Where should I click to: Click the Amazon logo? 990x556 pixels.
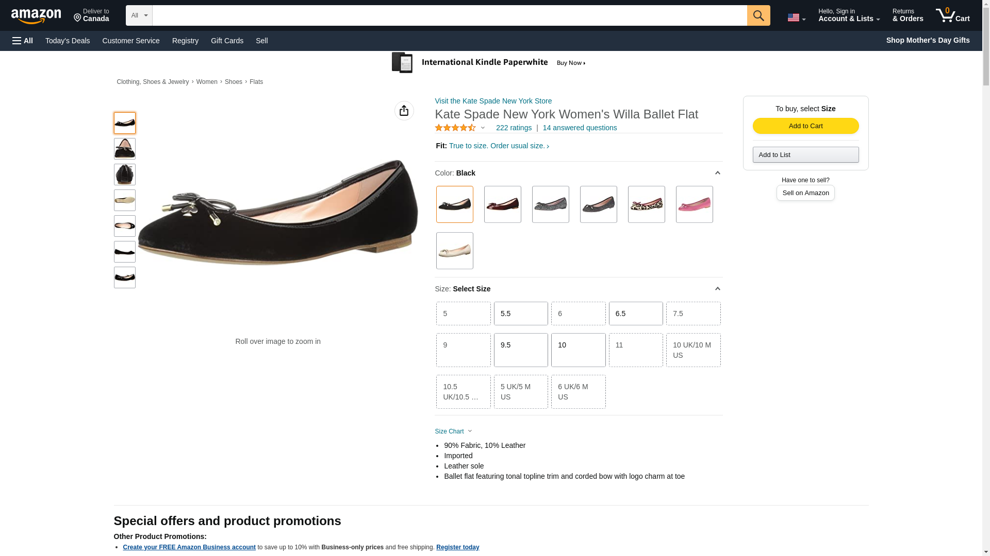tap(36, 16)
